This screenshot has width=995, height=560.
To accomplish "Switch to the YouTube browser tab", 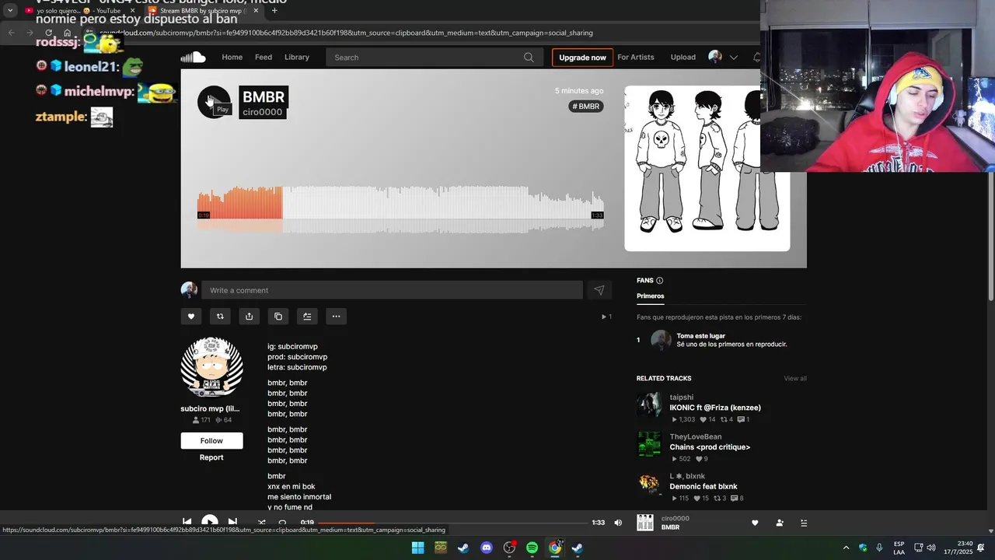I will pos(78,11).
